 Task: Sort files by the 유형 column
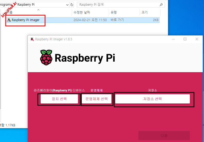(x=114, y=12)
